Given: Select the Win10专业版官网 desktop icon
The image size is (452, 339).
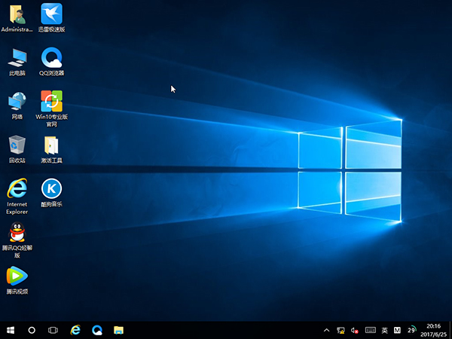Looking at the screenshot, I should tap(51, 101).
